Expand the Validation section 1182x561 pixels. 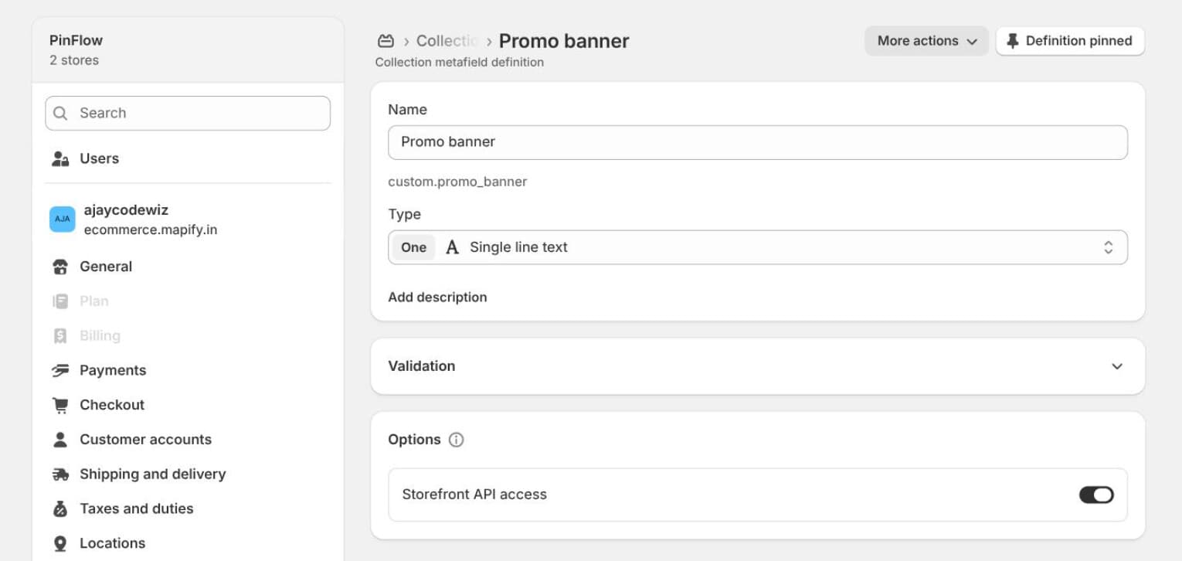(757, 366)
